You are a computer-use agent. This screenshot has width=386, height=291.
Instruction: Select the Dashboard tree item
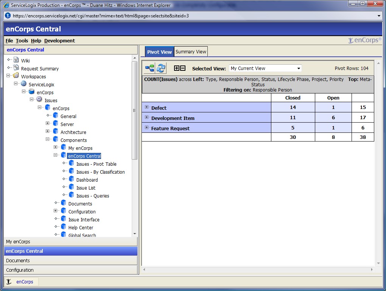(x=87, y=180)
